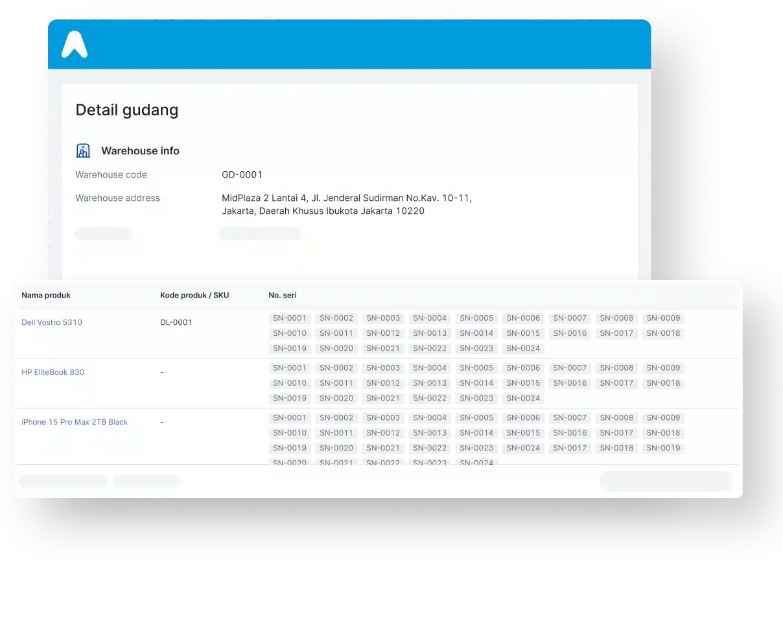Click the white app logo in header
This screenshot has width=783, height=621.
(75, 45)
